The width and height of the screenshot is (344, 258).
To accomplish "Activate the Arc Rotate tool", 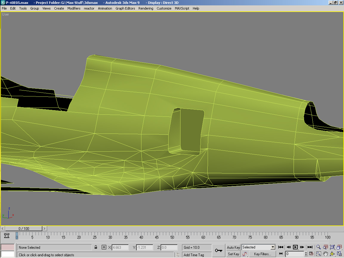I will point(332,254).
